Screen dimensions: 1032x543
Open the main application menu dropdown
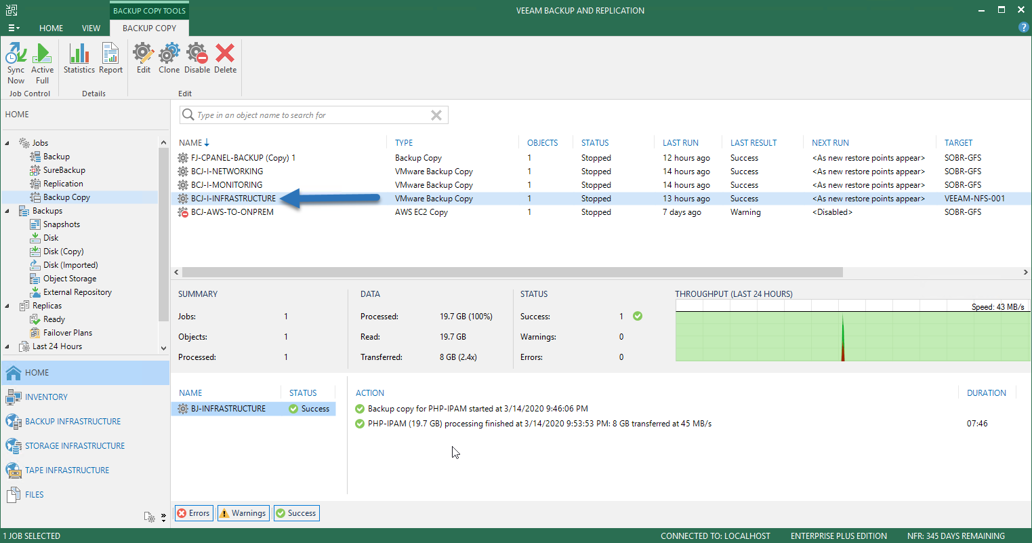click(14, 28)
